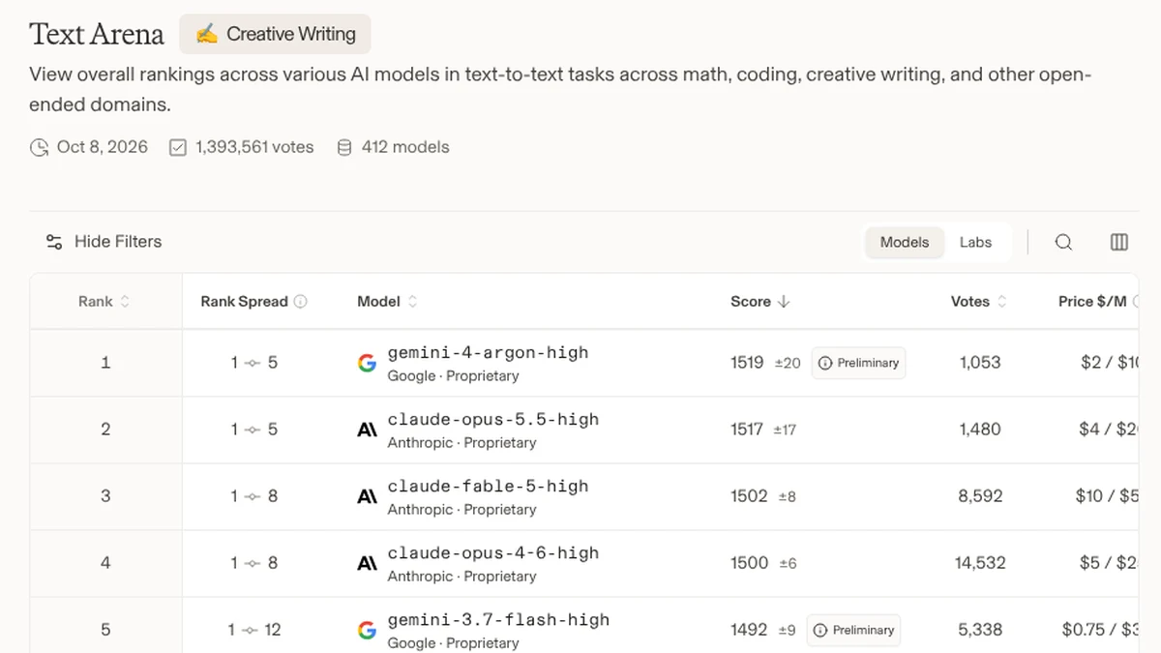Click the Rank Spread info icon

[x=301, y=302]
